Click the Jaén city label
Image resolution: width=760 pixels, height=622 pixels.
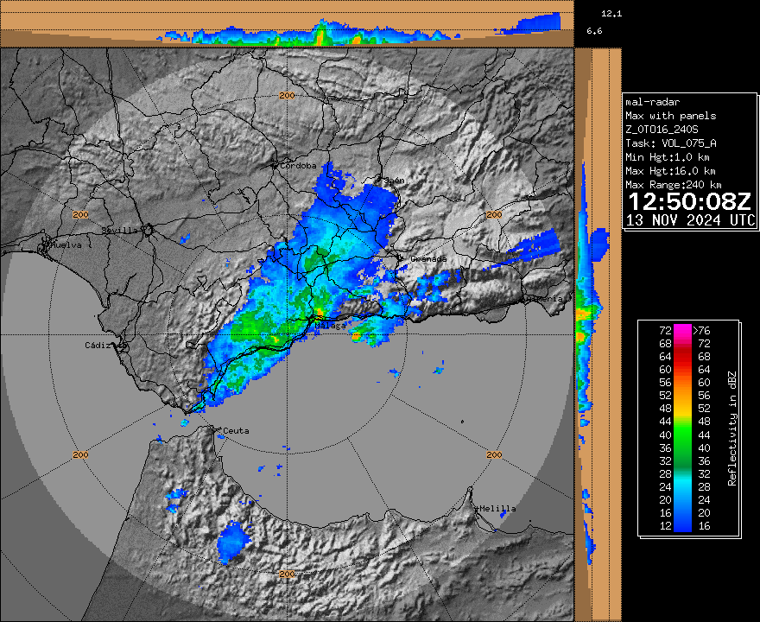tap(395, 180)
